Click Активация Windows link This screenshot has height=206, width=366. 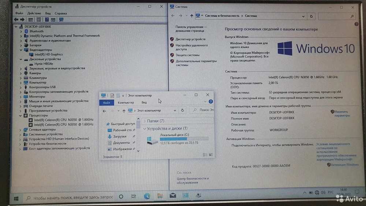point(344,165)
